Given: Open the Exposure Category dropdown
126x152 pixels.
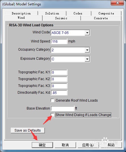Looking at the screenshot, I should 87,59.
